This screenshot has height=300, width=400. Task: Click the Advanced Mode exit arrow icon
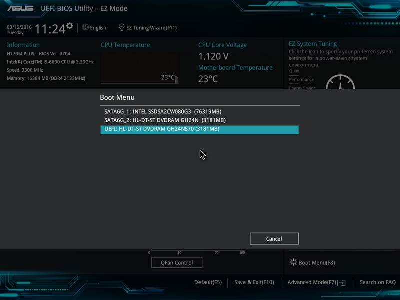point(342,282)
